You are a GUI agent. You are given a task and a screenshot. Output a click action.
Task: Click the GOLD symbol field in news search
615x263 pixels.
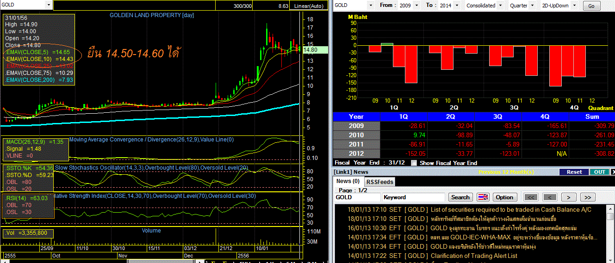357,197
